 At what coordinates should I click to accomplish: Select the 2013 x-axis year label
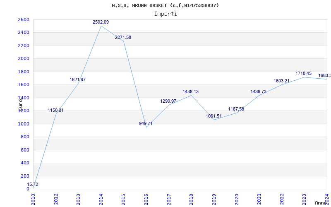tap(78, 199)
